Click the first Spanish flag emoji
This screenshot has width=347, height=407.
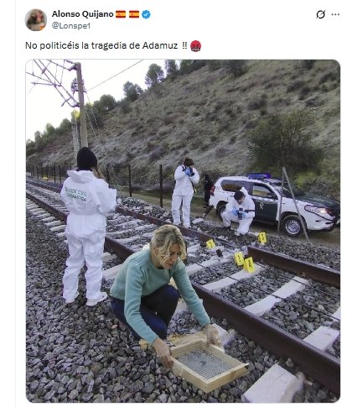[x=121, y=14]
